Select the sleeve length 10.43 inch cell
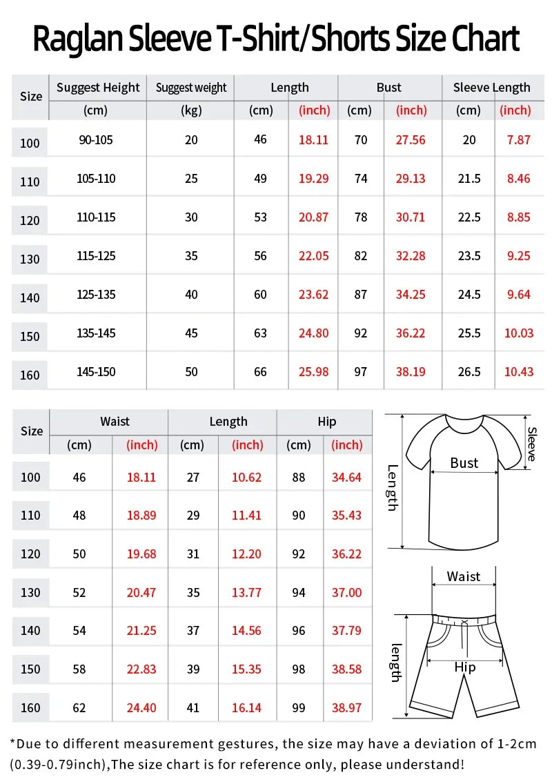The image size is (552, 784). click(519, 372)
